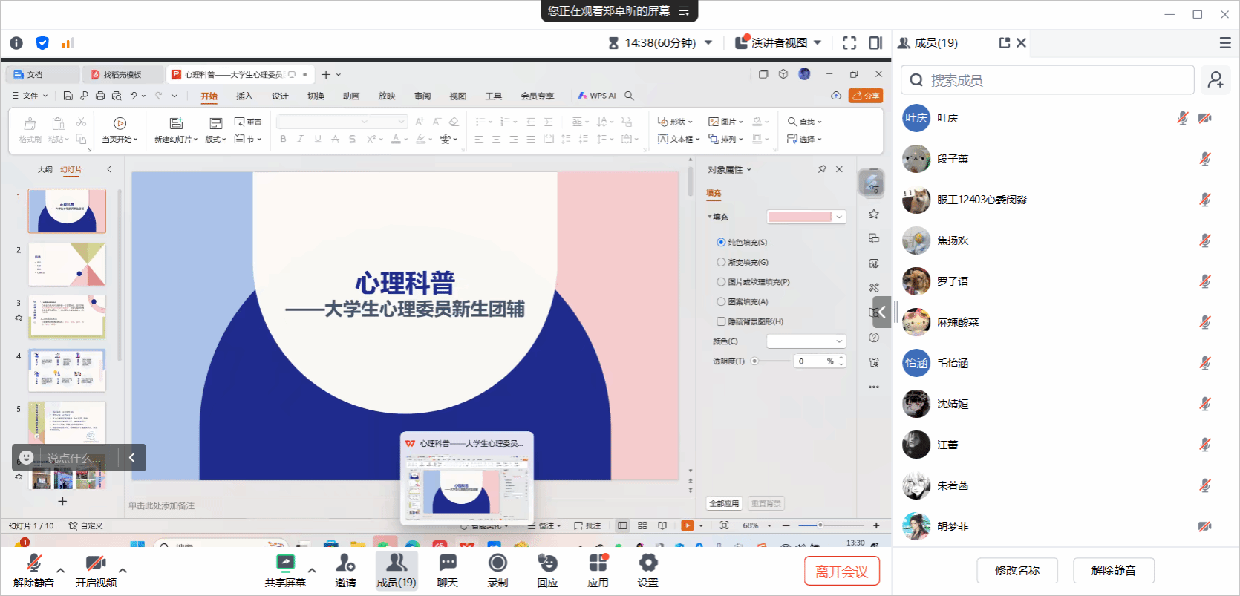Click the Record icon in meeting toolbar
The width and height of the screenshot is (1240, 596).
pyautogui.click(x=497, y=563)
